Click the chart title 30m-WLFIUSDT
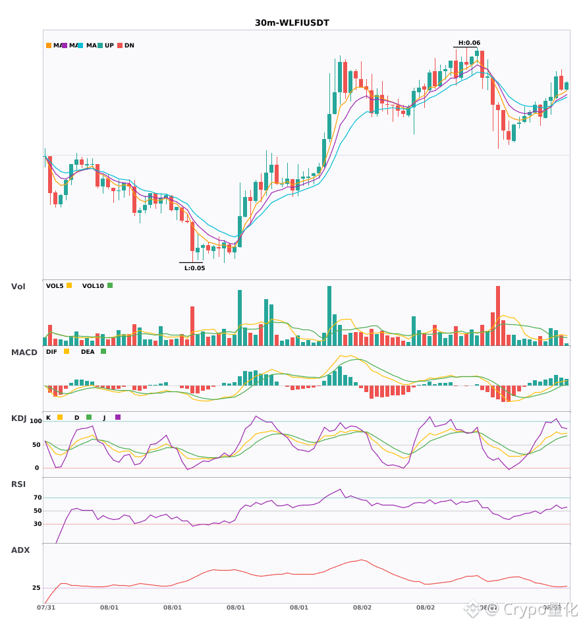This screenshot has width=583, height=626. tap(292, 23)
